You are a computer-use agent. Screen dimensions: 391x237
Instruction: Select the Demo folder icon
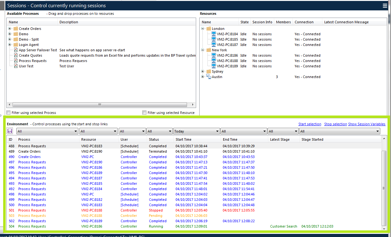(x=16, y=34)
